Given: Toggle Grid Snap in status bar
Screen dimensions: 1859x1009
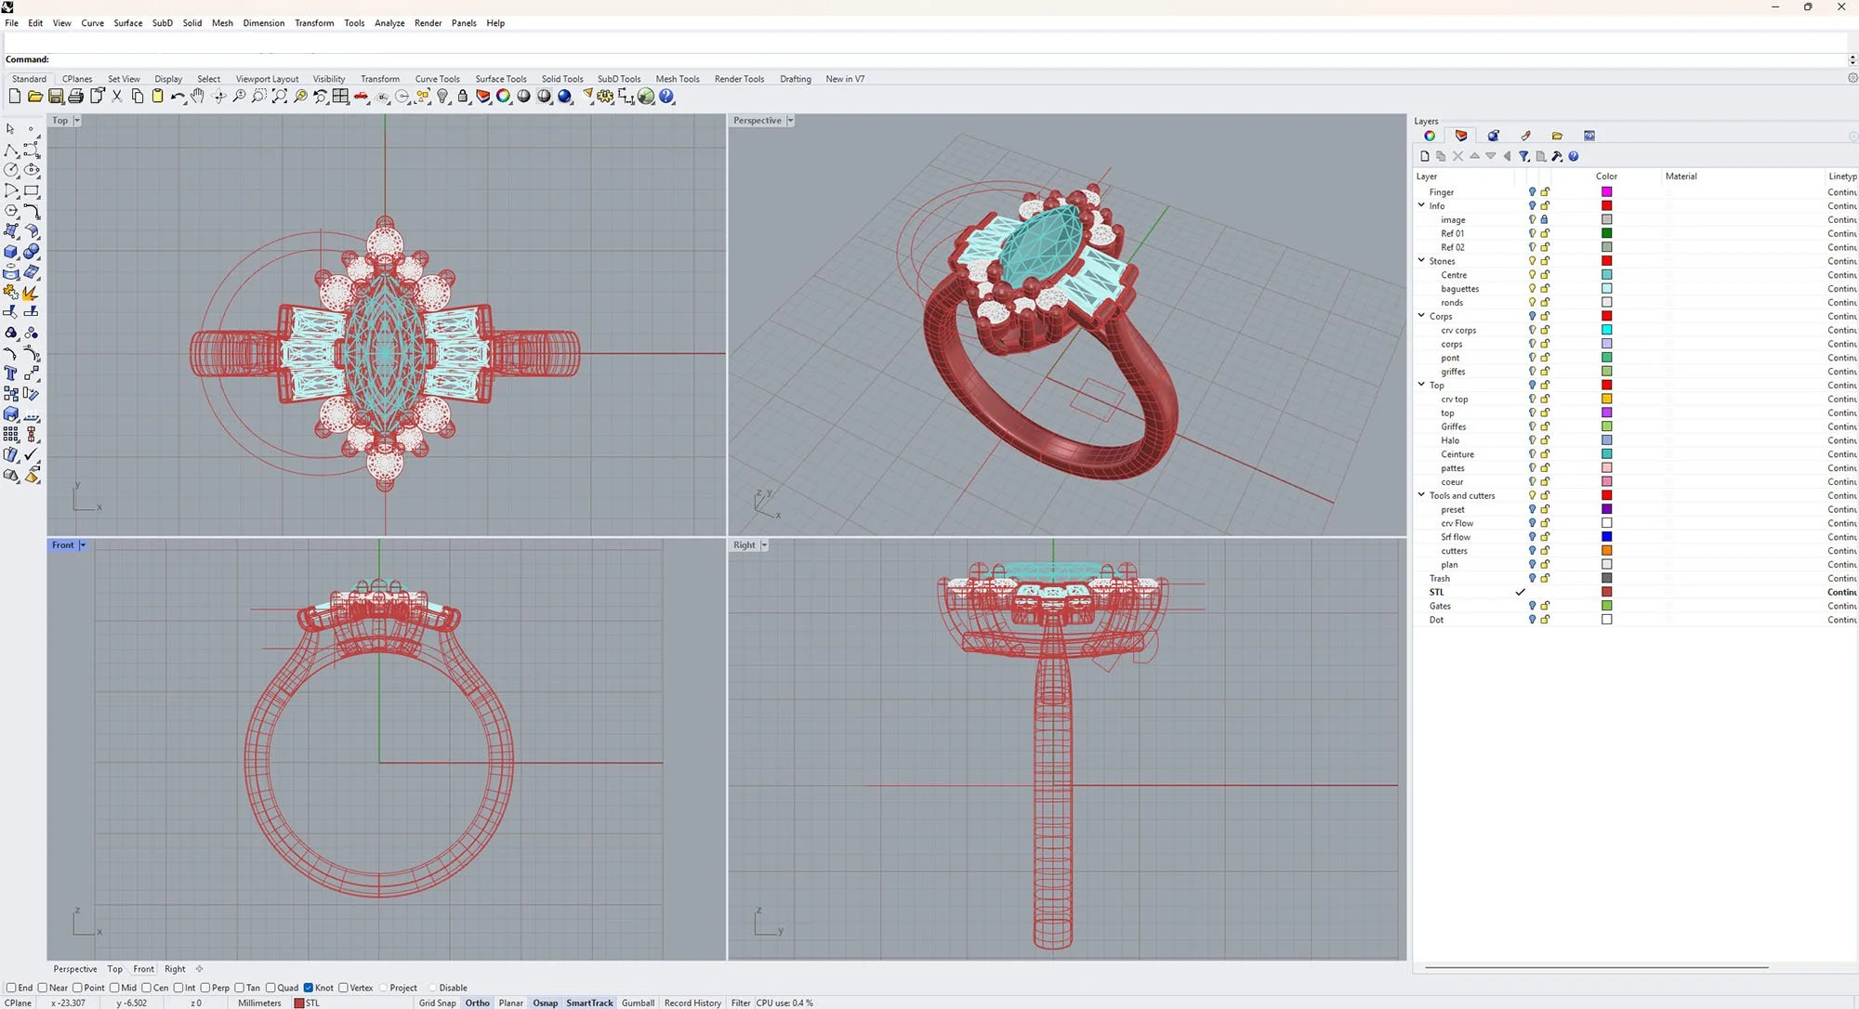Looking at the screenshot, I should [x=437, y=1002].
